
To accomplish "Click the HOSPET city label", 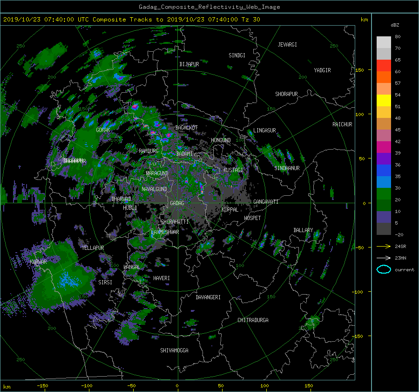I will [252, 218].
